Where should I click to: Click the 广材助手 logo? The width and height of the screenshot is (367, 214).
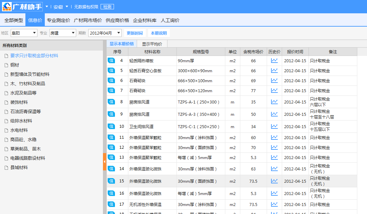[22, 7]
